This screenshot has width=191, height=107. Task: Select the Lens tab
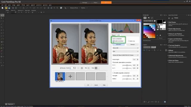(118, 35)
